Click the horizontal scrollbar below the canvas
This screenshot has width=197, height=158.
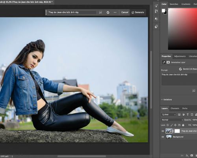(x=82, y=156)
